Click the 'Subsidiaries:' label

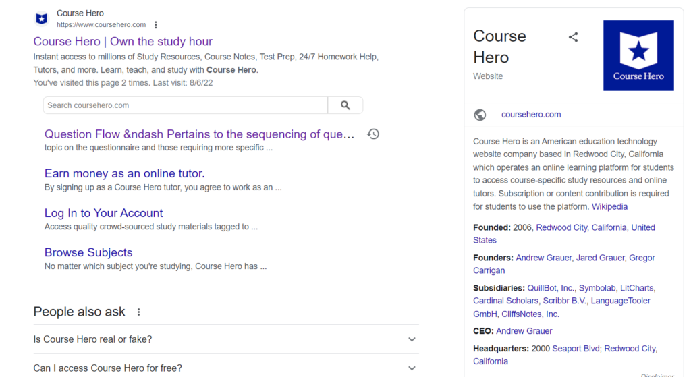click(x=499, y=288)
